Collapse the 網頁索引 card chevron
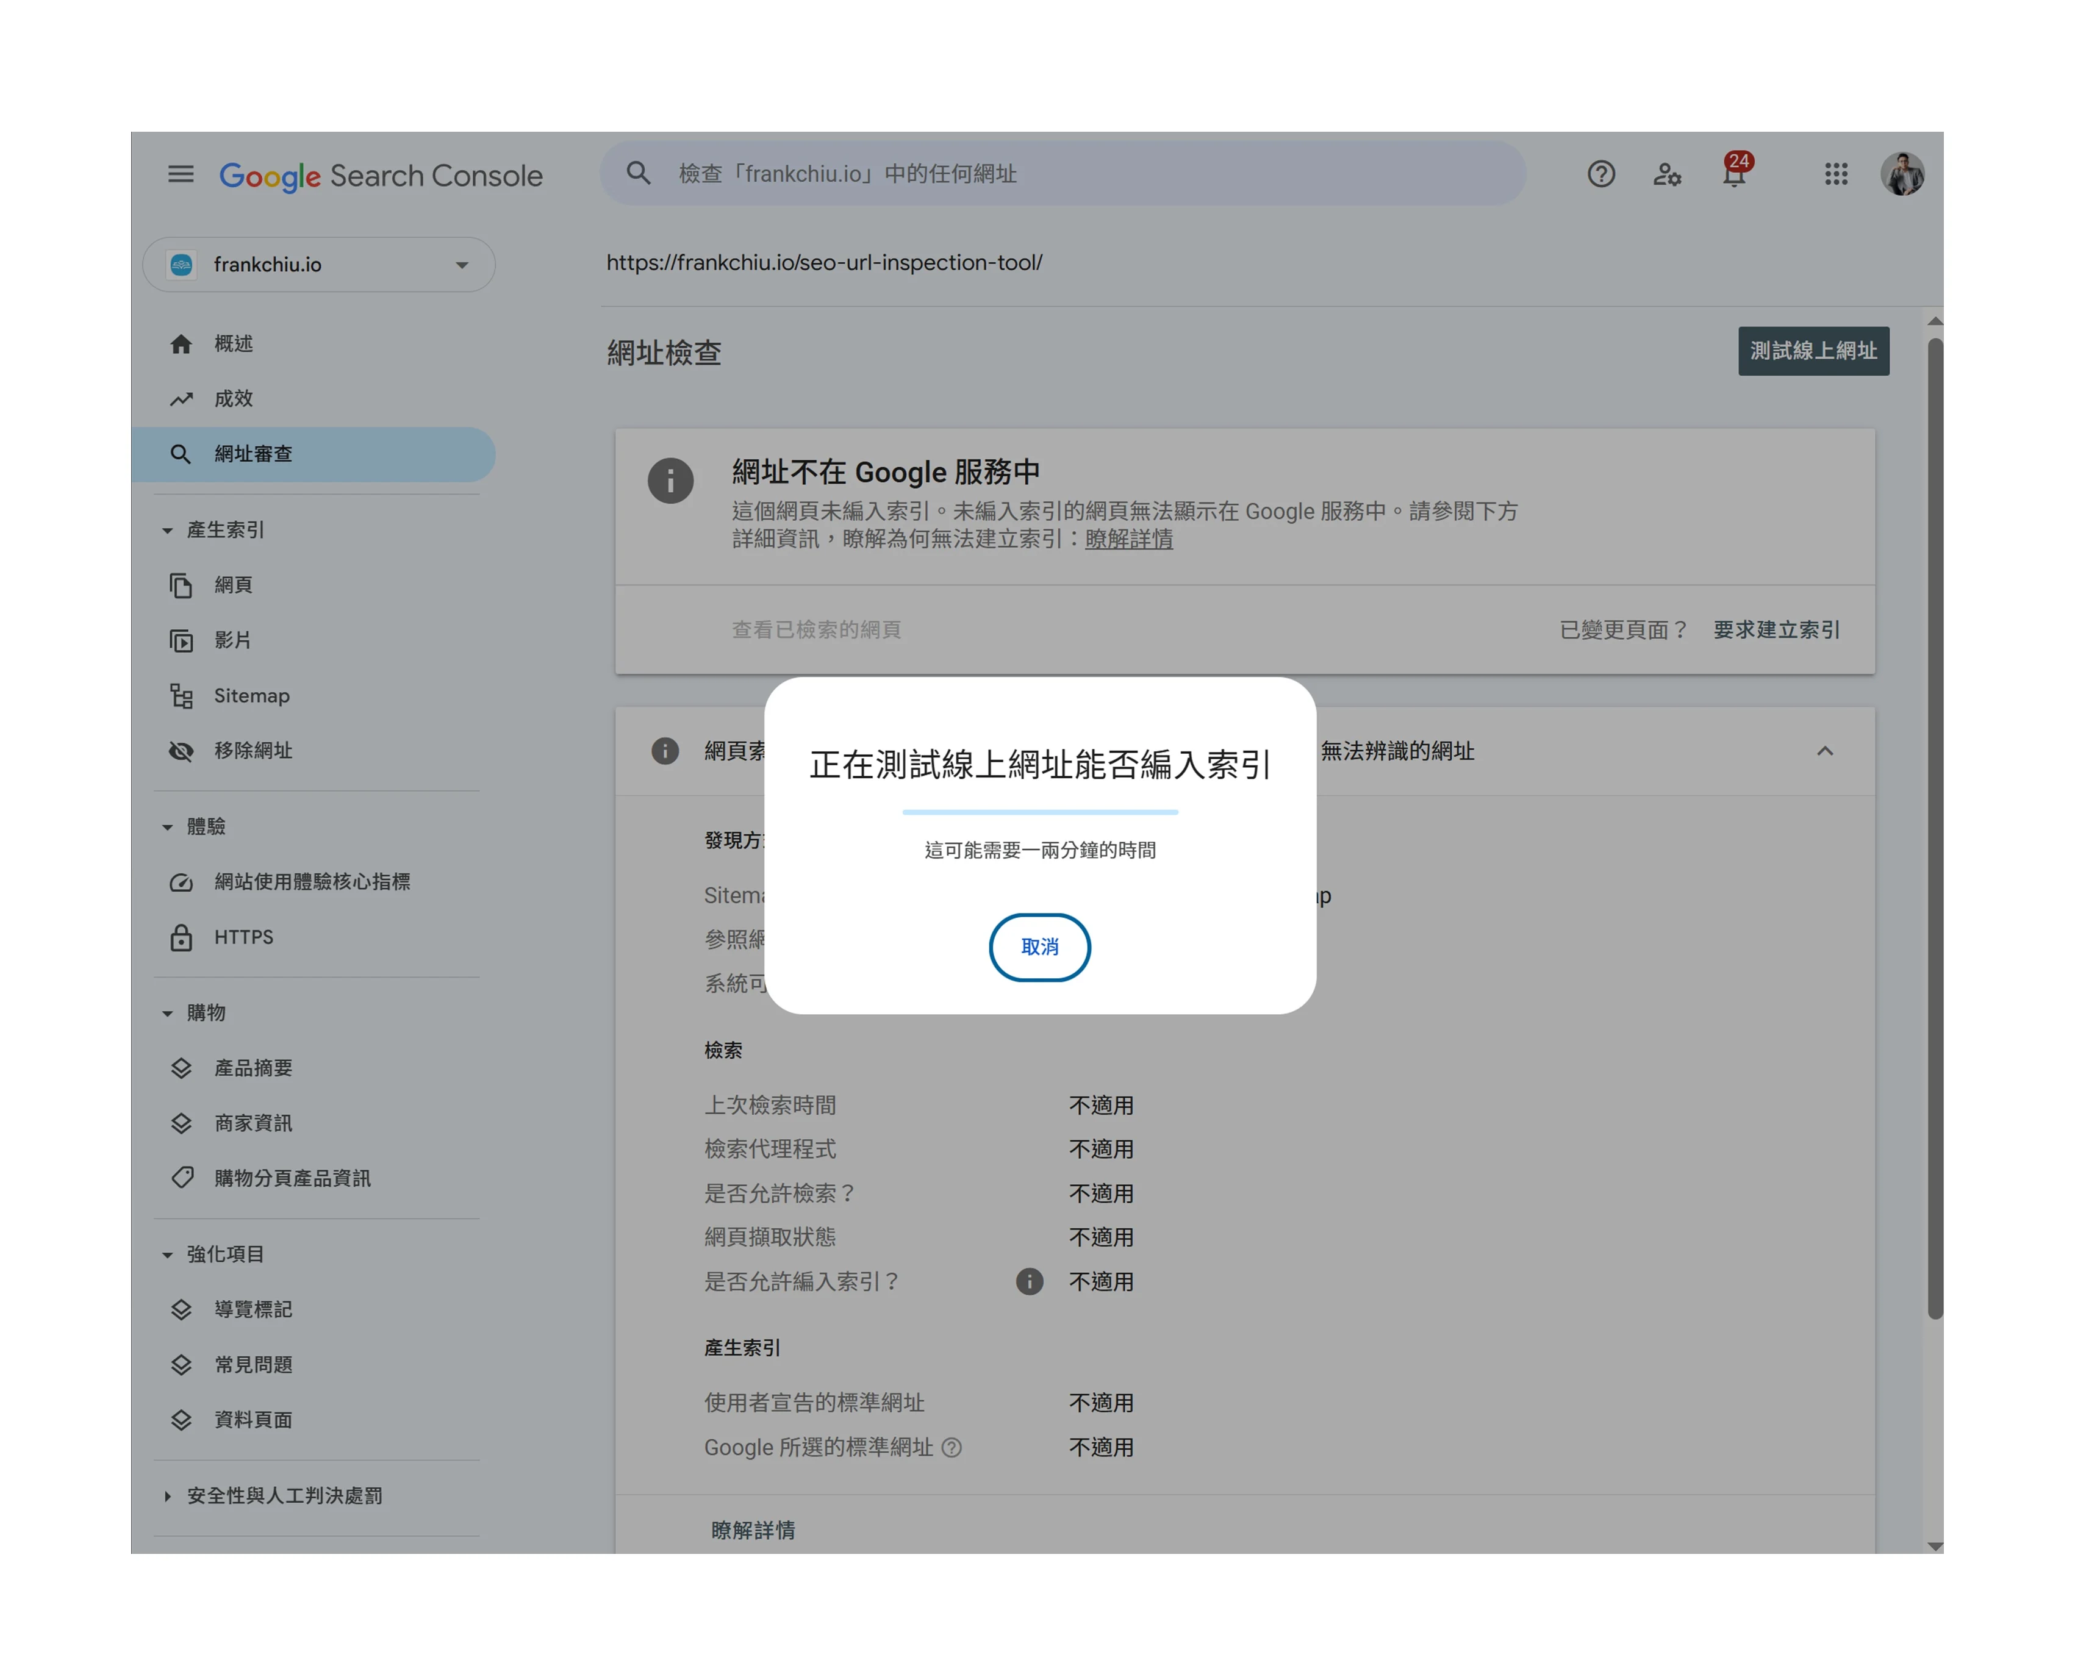The image size is (2075, 1671). pyautogui.click(x=1824, y=751)
